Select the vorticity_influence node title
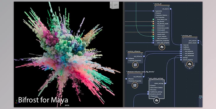The width and height of the screenshot is (216, 109). coord(134,52)
